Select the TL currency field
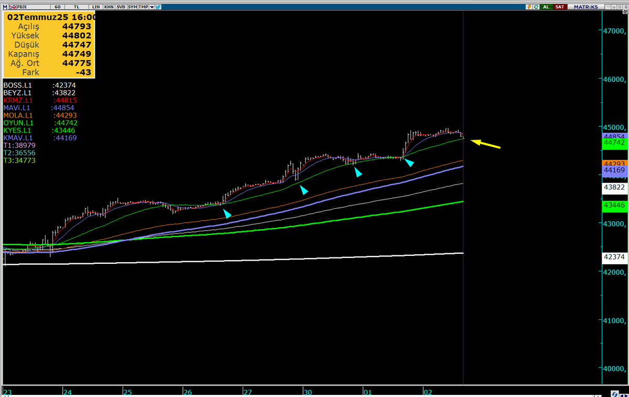Viewport: 629px width, 397px height. coord(77,7)
